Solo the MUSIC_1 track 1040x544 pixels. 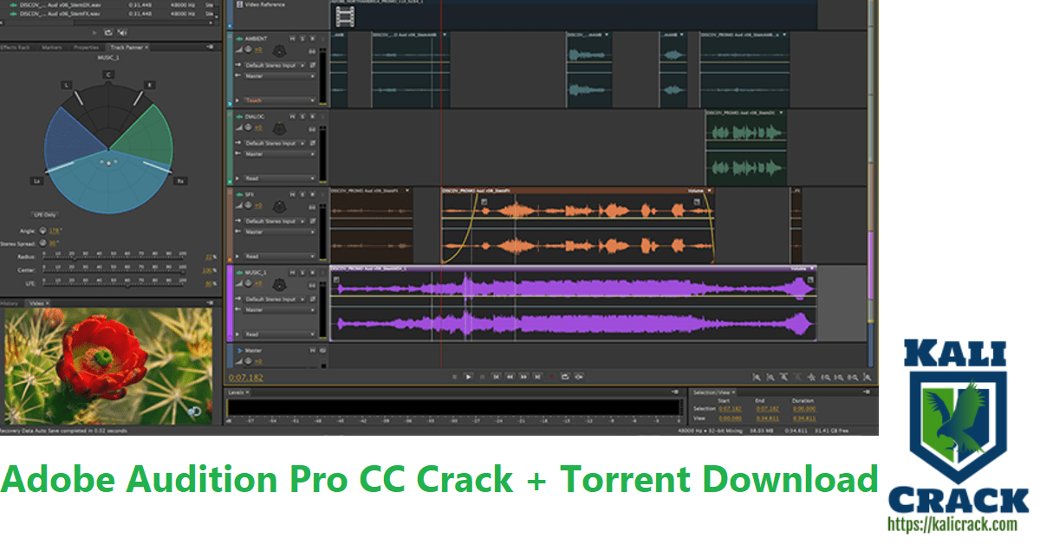302,272
